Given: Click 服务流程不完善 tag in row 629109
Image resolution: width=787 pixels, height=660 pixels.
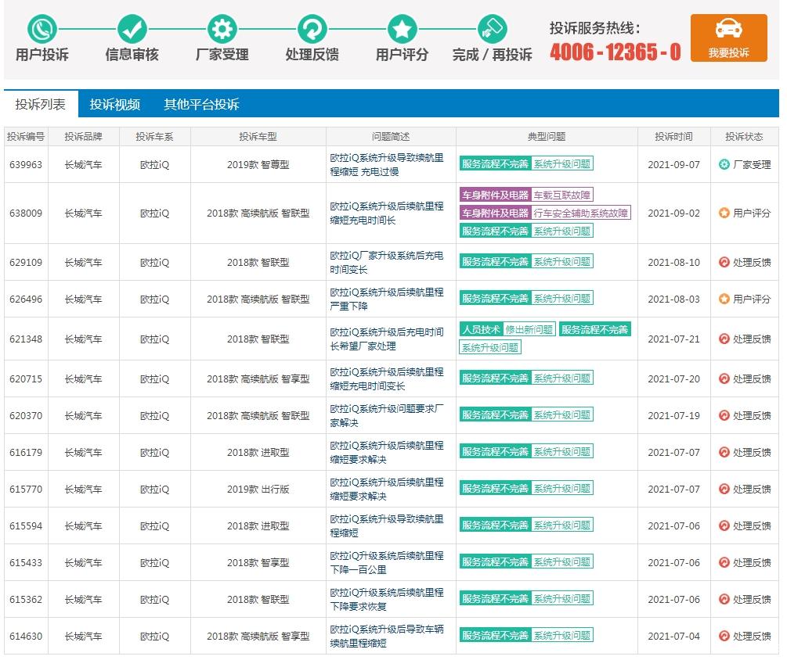Looking at the screenshot, I should point(495,262).
